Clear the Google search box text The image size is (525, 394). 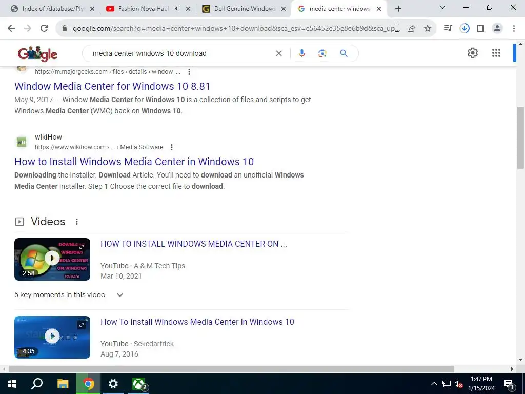pyautogui.click(x=278, y=53)
